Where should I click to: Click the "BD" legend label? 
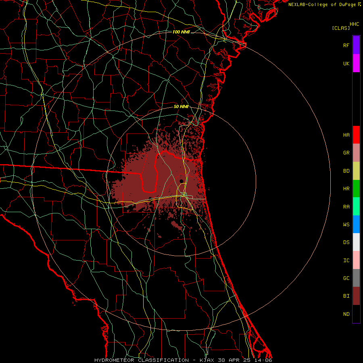346,171
